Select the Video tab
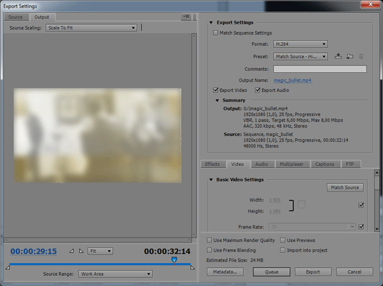The height and width of the screenshot is (286, 383). 237,164
